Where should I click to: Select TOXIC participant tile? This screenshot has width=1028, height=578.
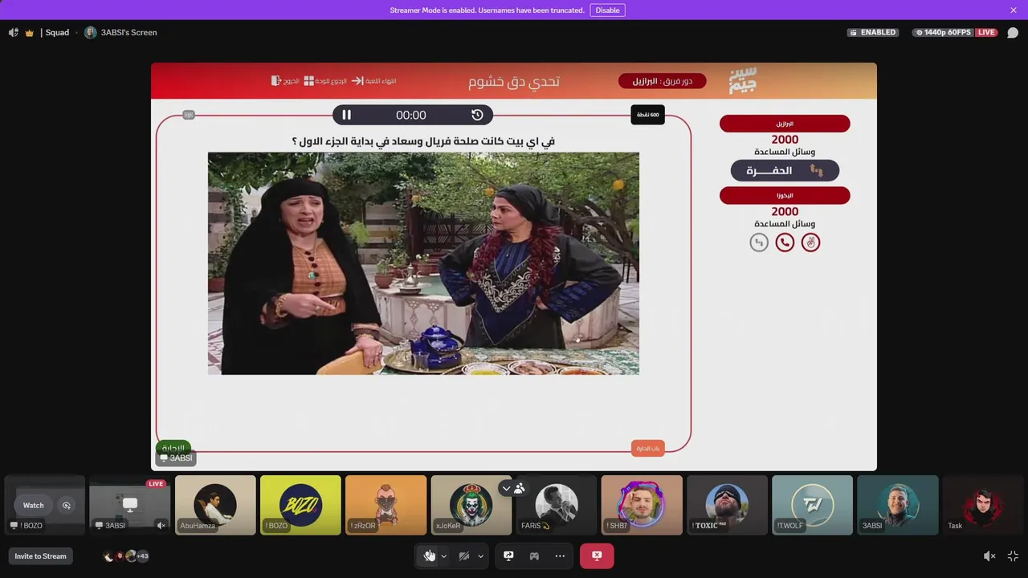(x=727, y=505)
